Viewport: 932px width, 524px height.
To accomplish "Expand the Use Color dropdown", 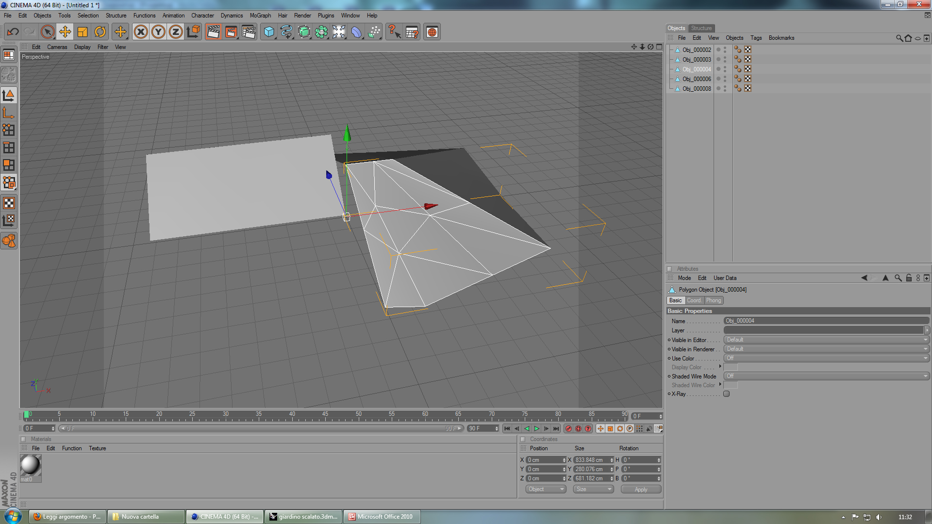I will point(826,358).
